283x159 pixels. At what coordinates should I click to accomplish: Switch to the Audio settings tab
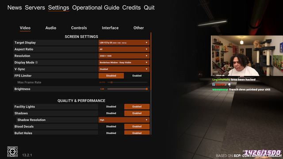(x=51, y=28)
